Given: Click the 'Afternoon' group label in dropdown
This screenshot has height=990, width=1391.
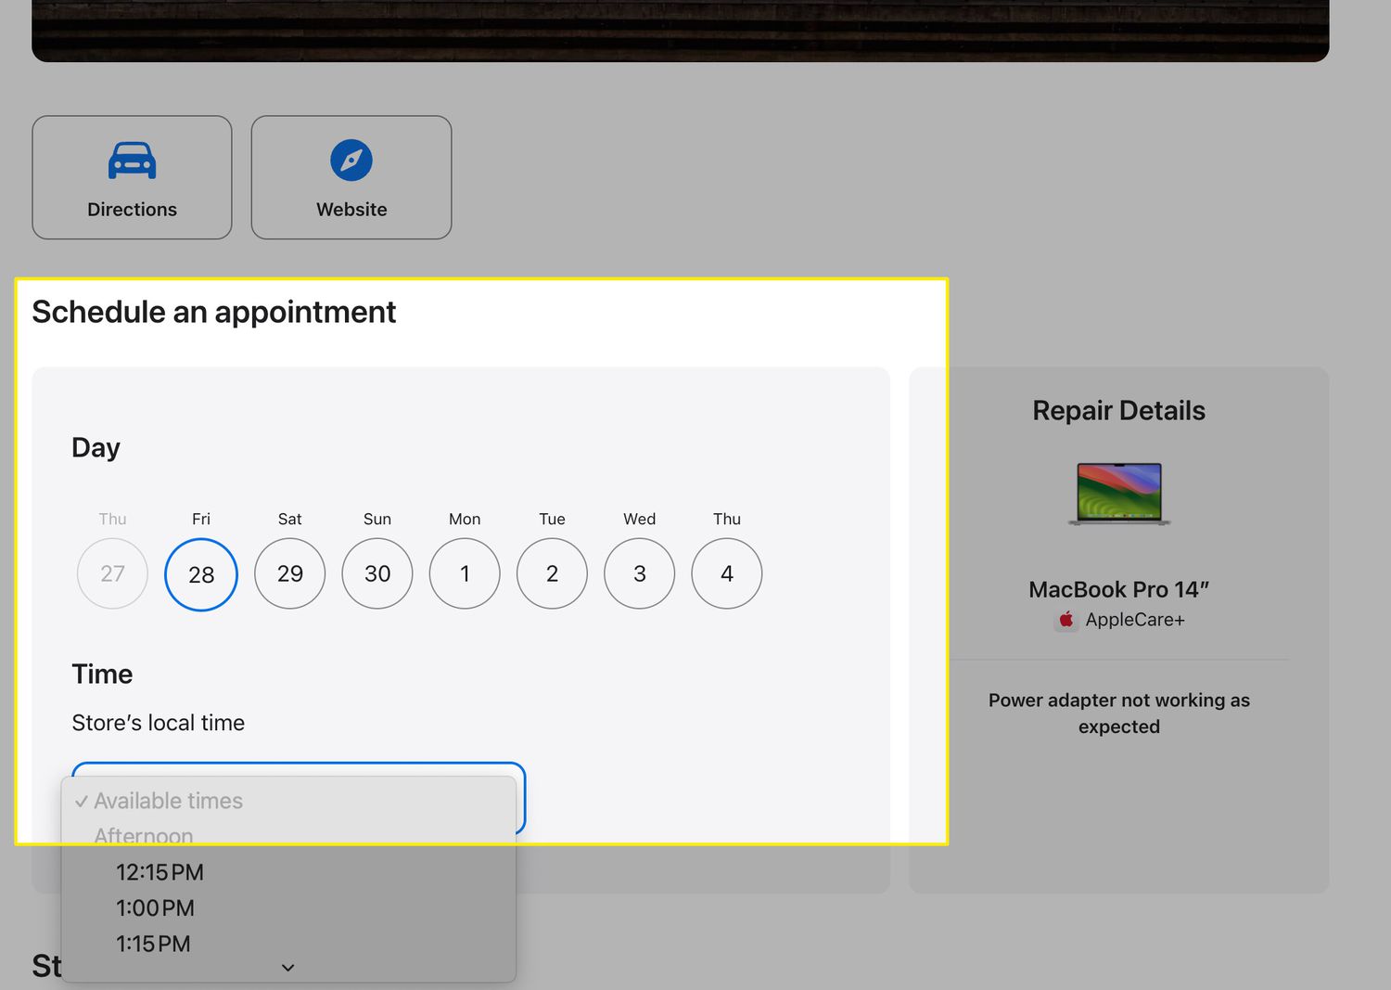Looking at the screenshot, I should coord(144,835).
